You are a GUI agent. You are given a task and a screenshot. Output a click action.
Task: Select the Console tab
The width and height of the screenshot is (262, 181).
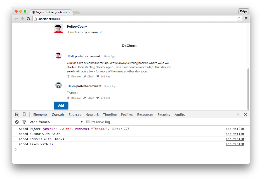58,114
